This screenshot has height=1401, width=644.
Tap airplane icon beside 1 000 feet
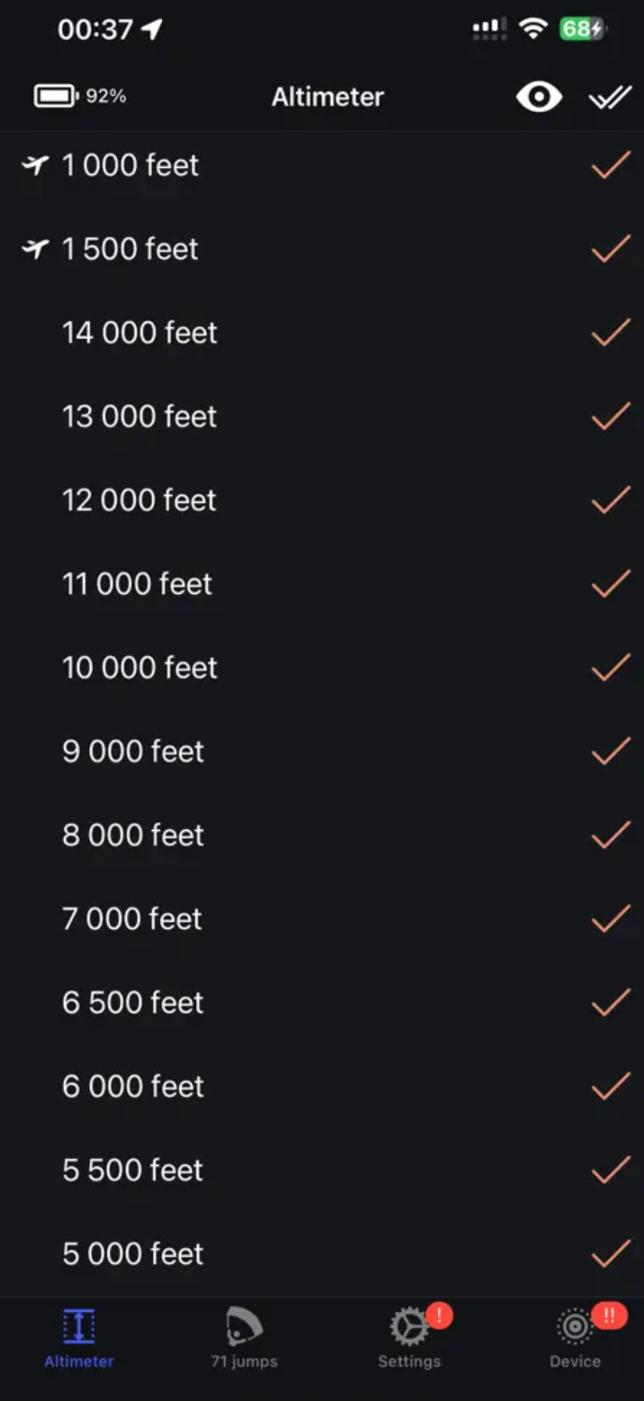tap(35, 166)
